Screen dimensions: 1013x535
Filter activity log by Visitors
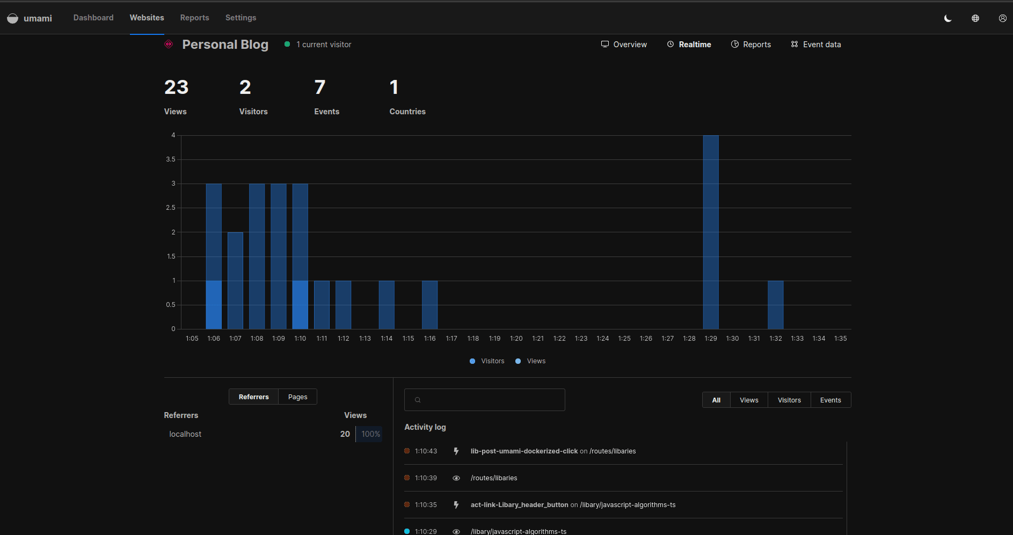(789, 400)
